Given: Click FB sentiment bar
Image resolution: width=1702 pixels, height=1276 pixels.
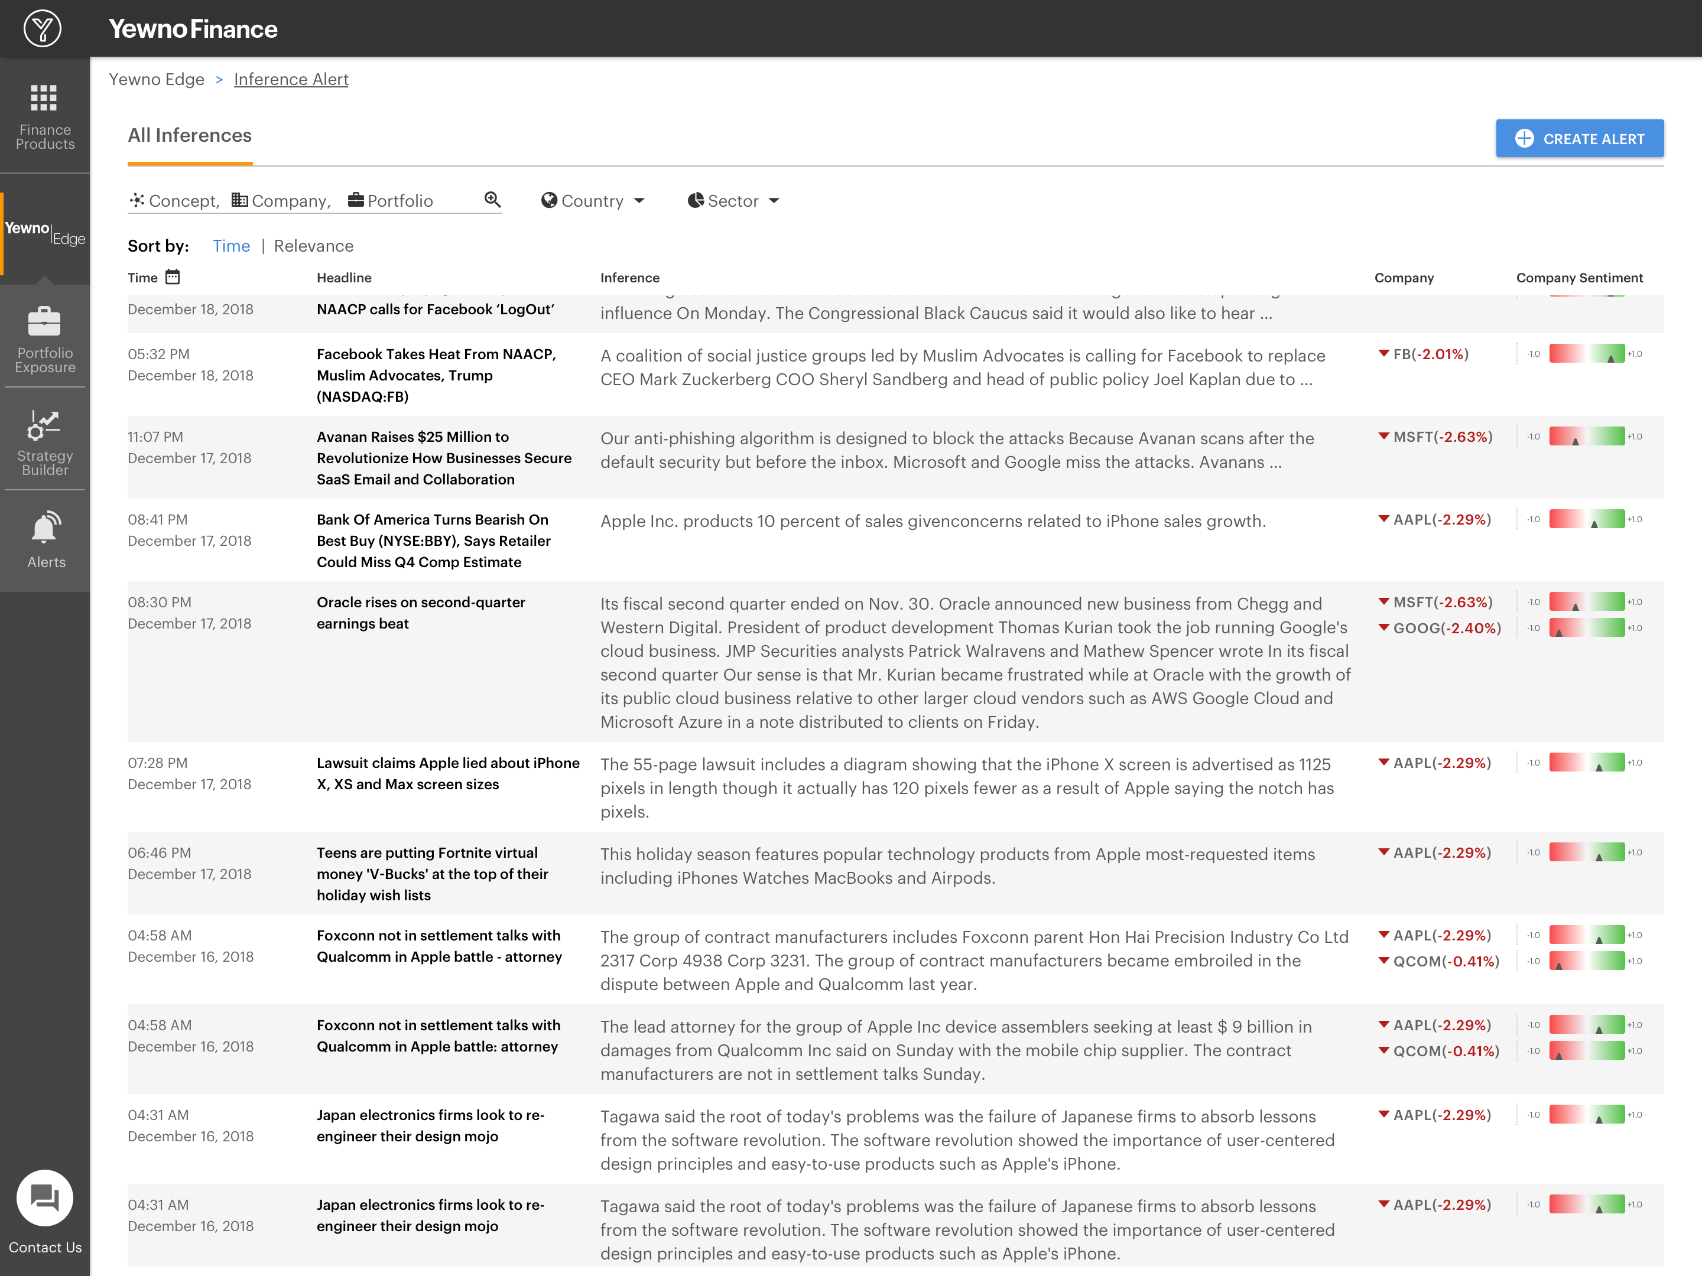Looking at the screenshot, I should [x=1587, y=354].
